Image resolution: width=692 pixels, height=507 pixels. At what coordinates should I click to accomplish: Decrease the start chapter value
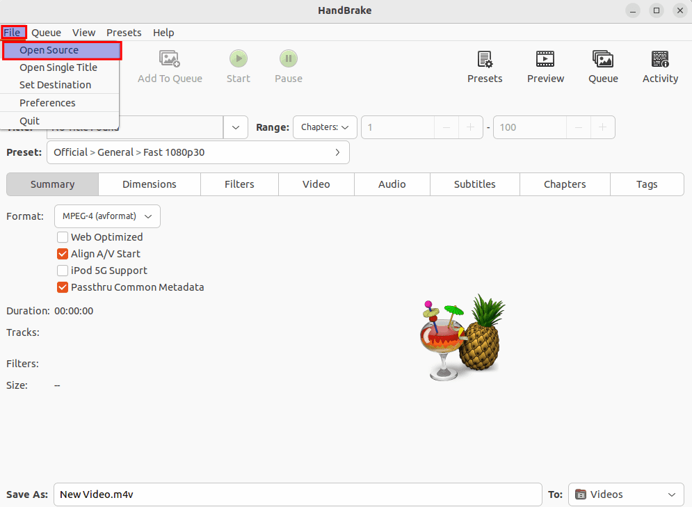[446, 127]
